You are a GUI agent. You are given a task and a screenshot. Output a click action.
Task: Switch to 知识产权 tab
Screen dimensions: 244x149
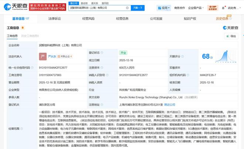click(x=190, y=18)
